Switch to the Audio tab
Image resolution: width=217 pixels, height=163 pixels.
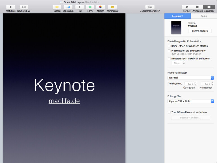[203, 16]
